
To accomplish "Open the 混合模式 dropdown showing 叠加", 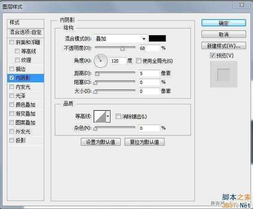I will (x=120, y=39).
